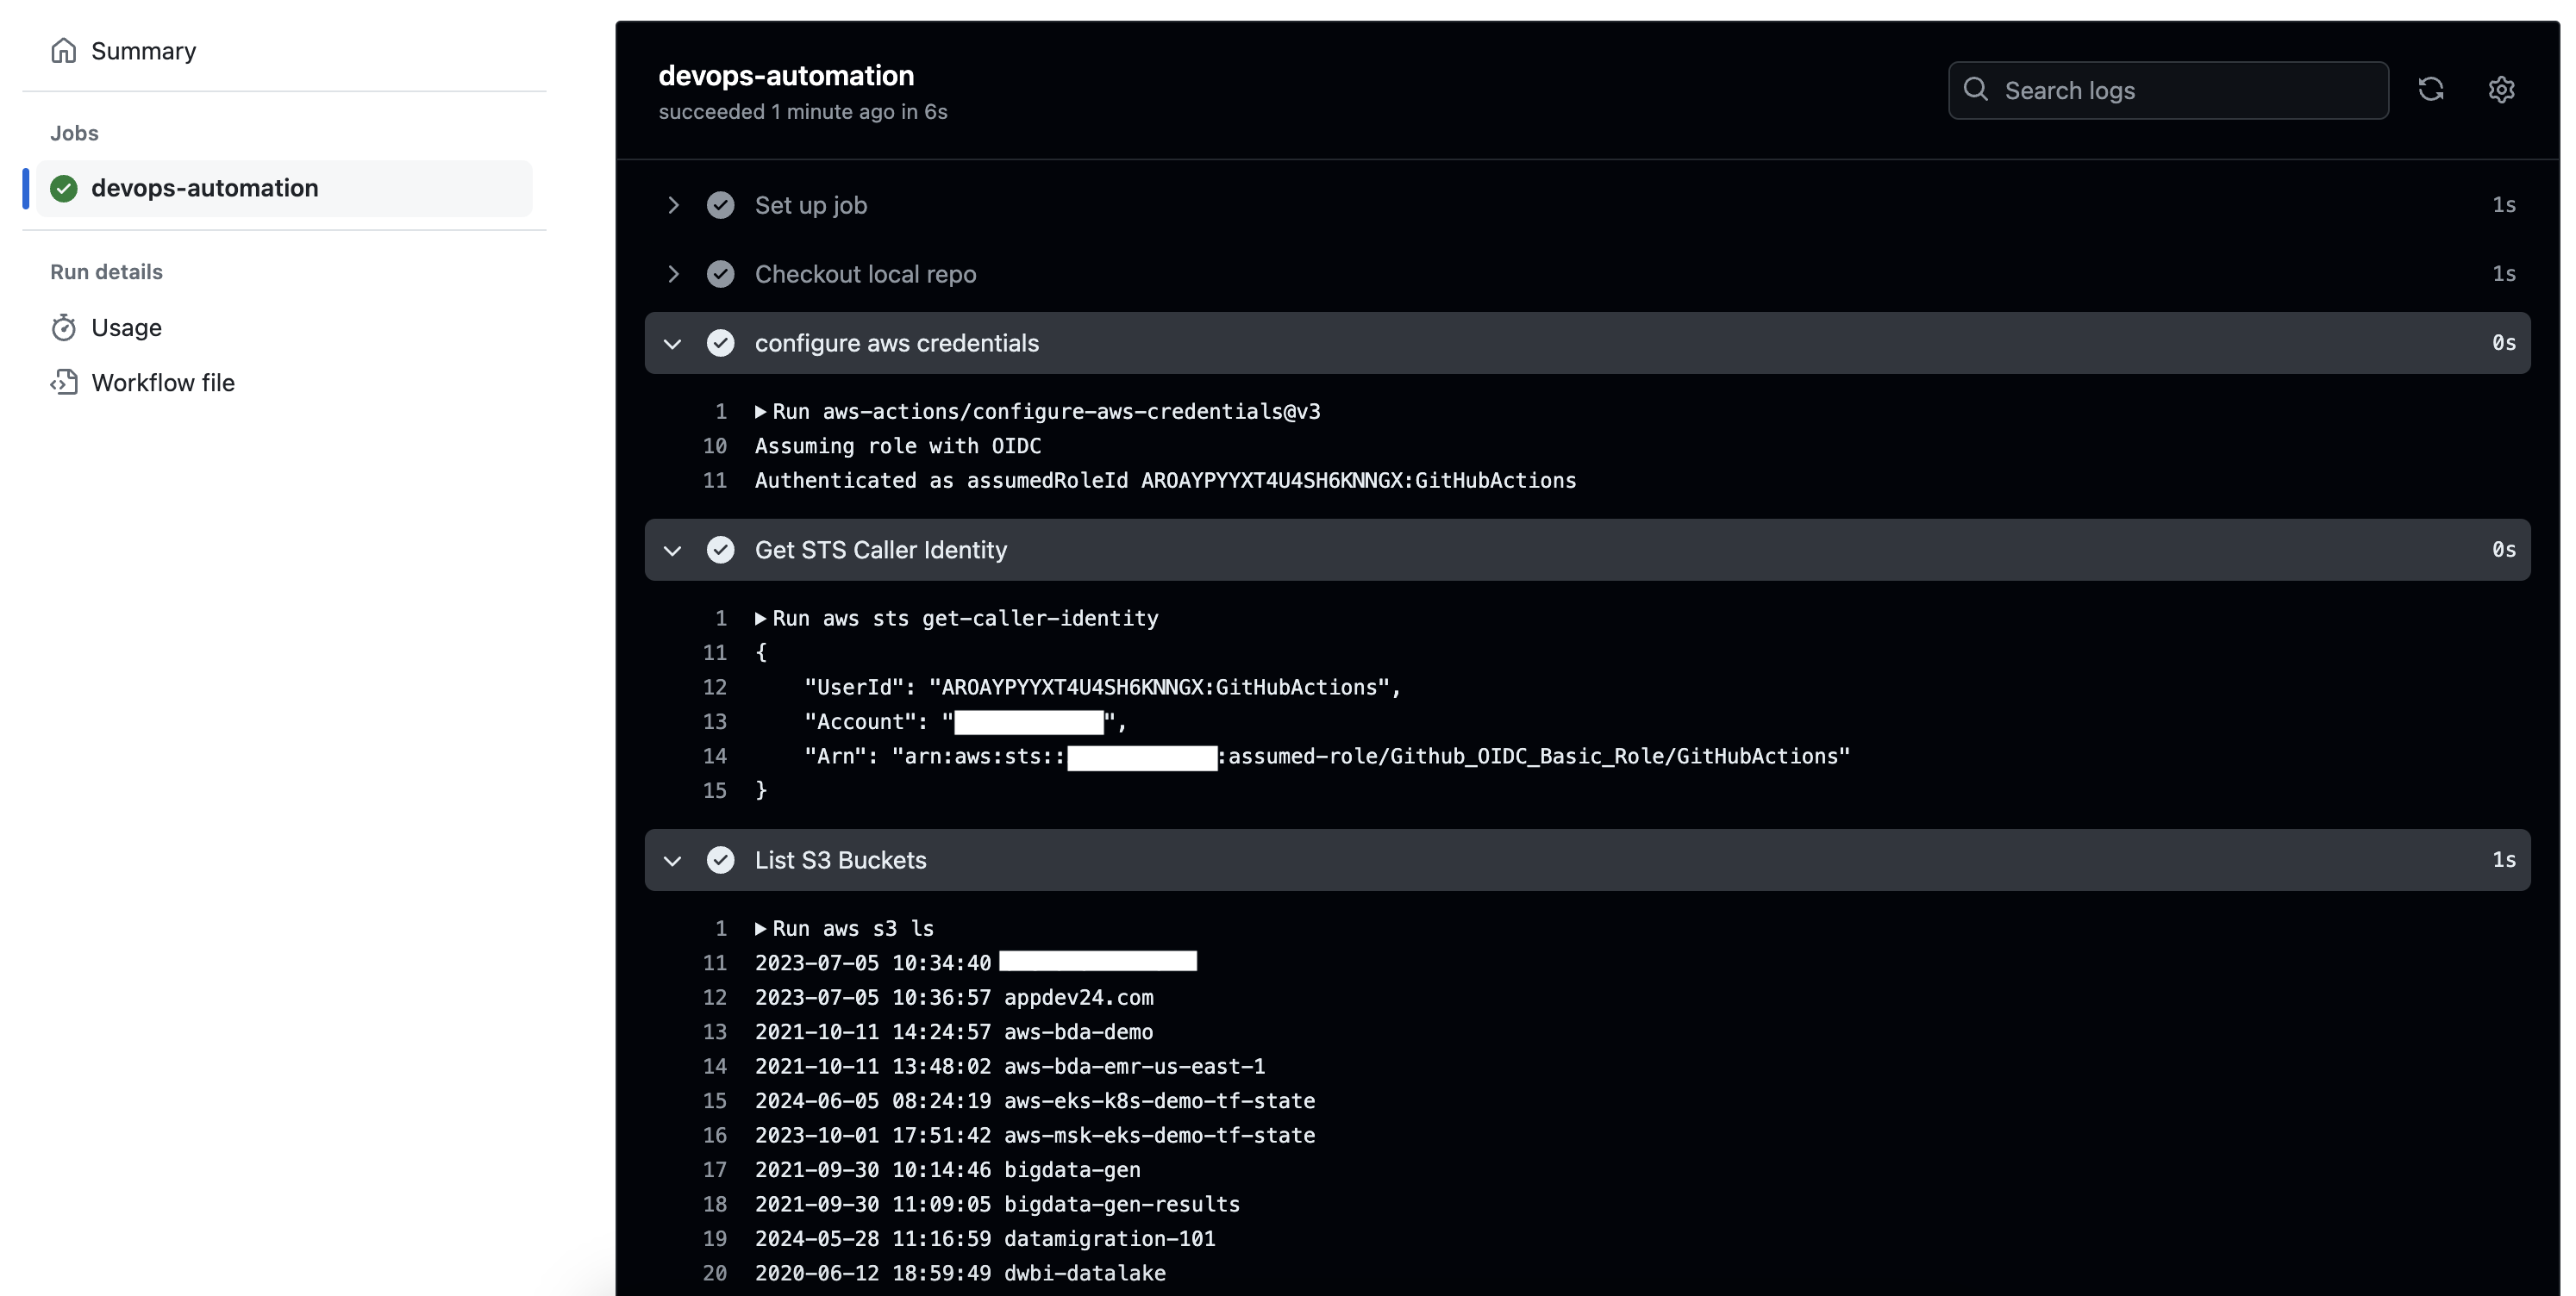
Task: Expand the Run aws sts get-caller-identity triangle
Action: click(761, 619)
